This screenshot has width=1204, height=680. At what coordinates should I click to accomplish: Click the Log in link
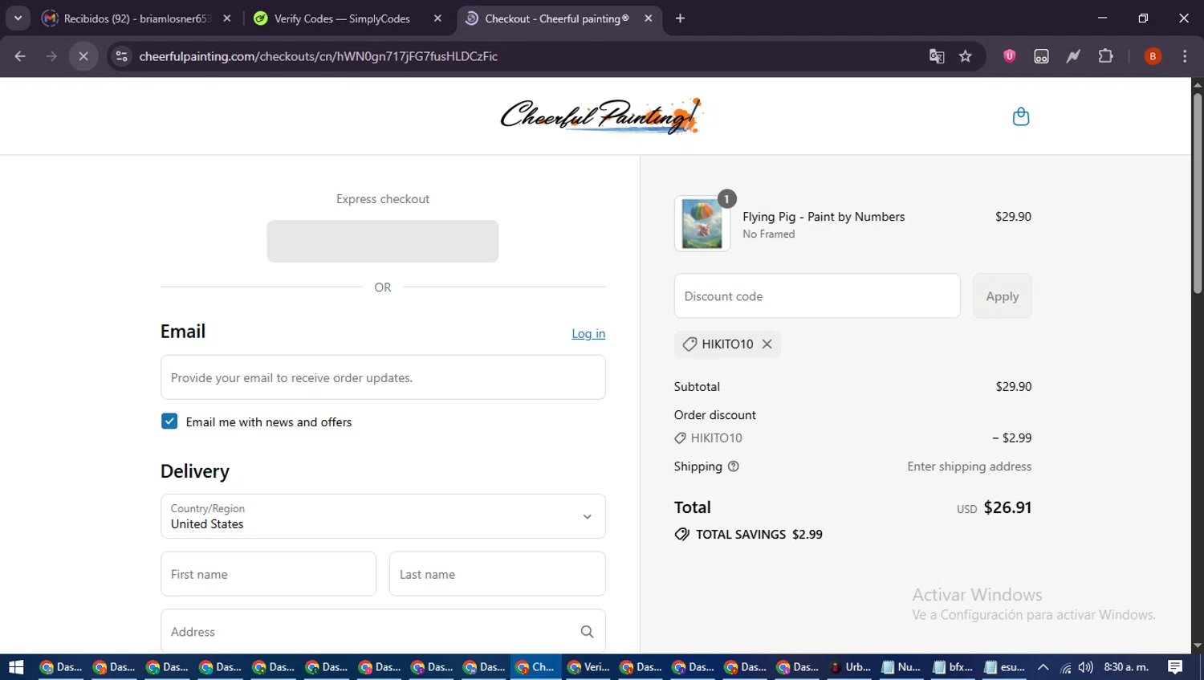click(x=588, y=334)
